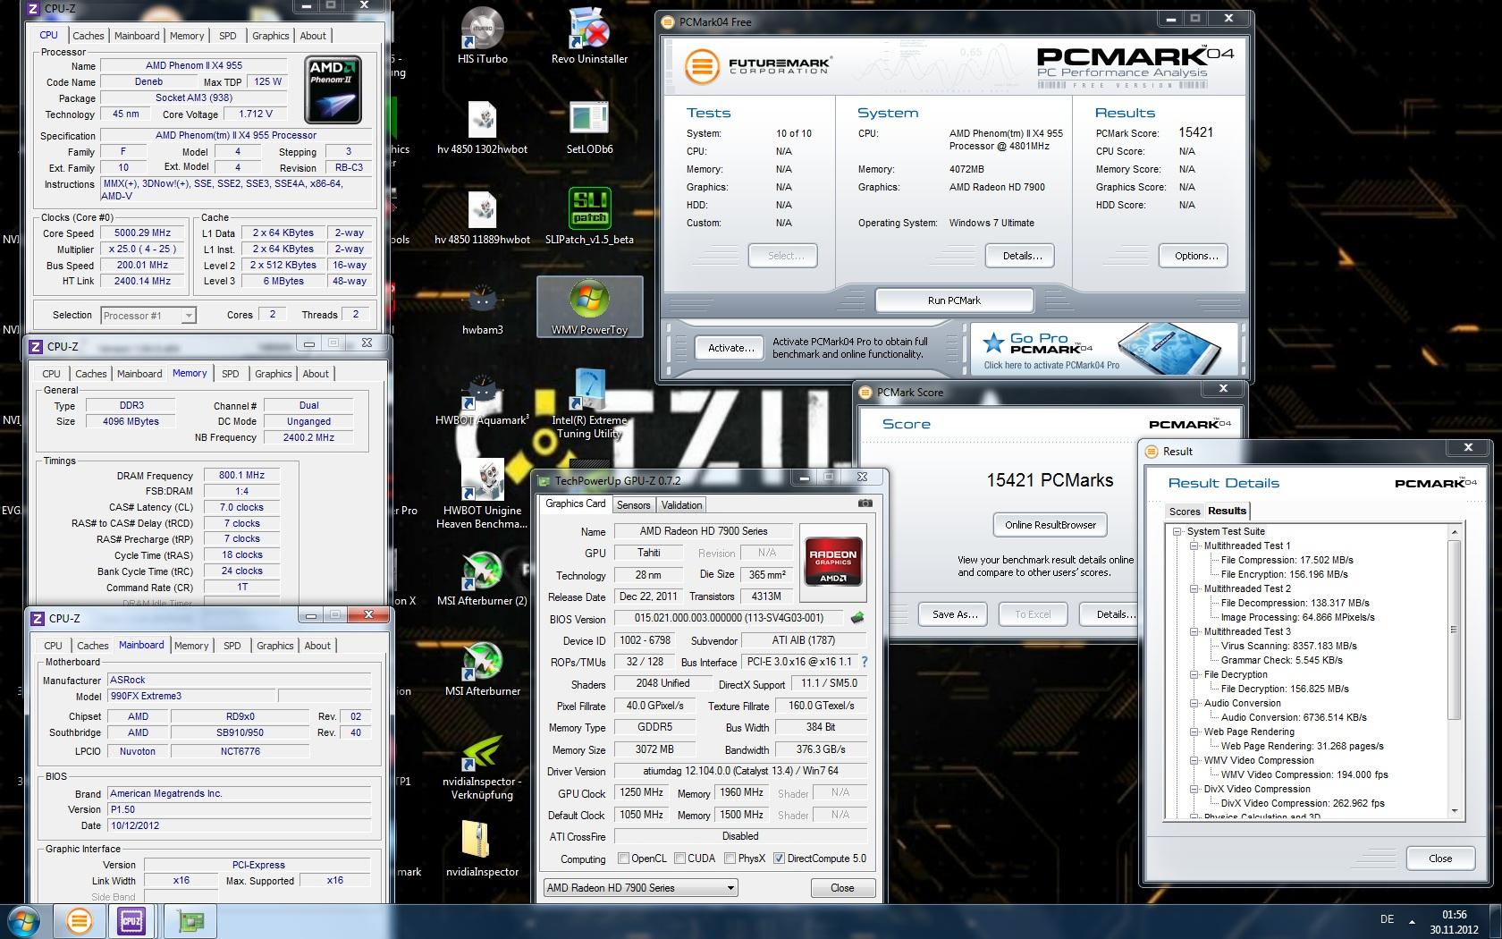Toggle the CUDA checkbox in GPU-Z

[x=679, y=859]
